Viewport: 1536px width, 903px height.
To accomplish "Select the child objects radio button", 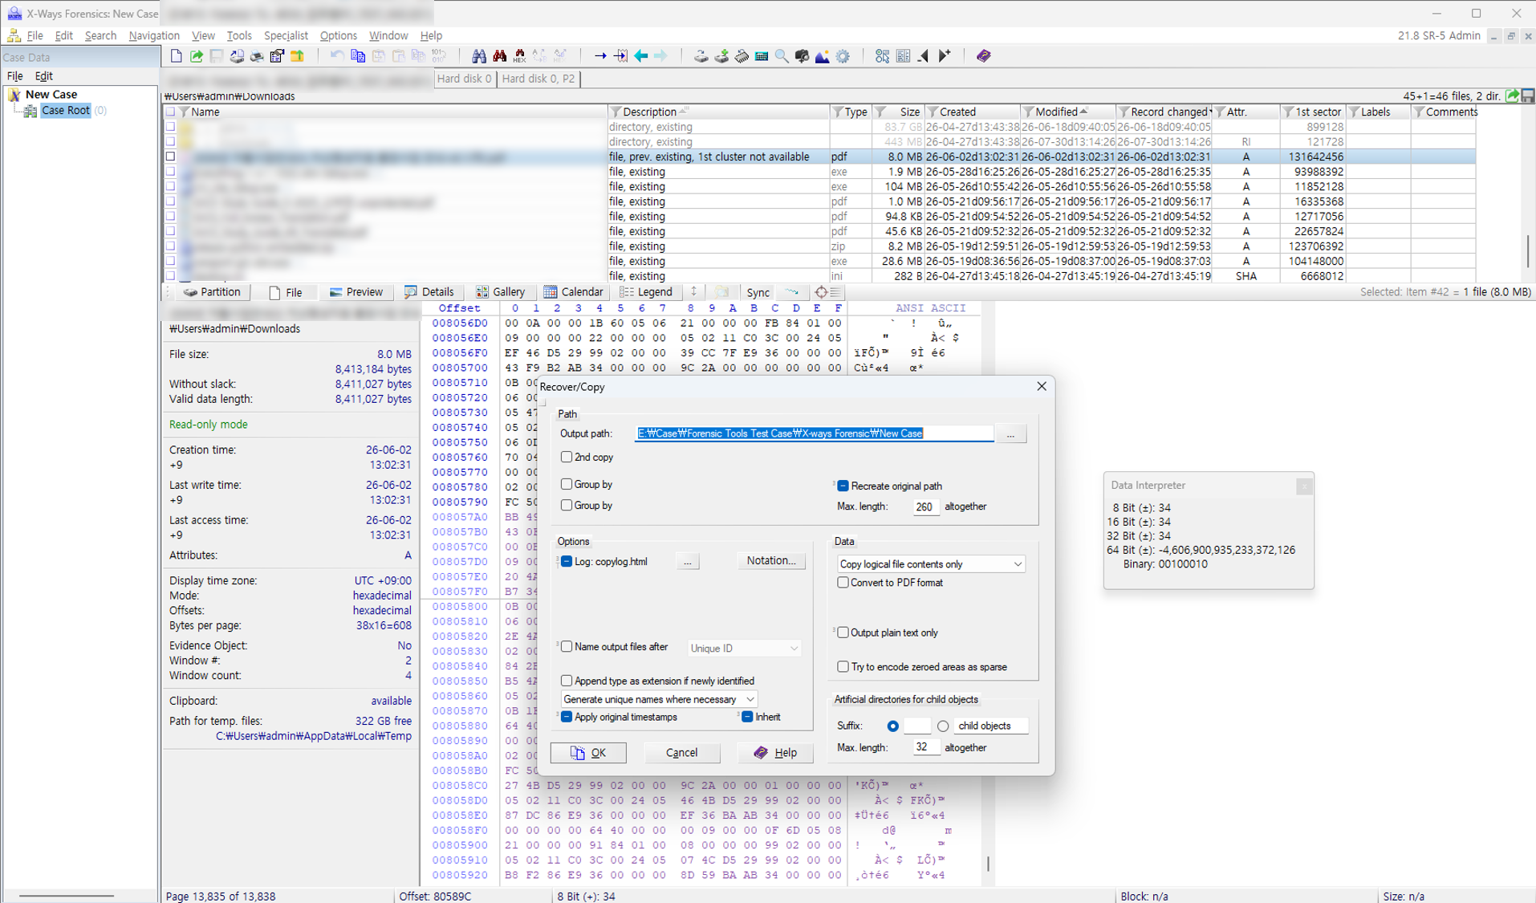I will click(943, 726).
